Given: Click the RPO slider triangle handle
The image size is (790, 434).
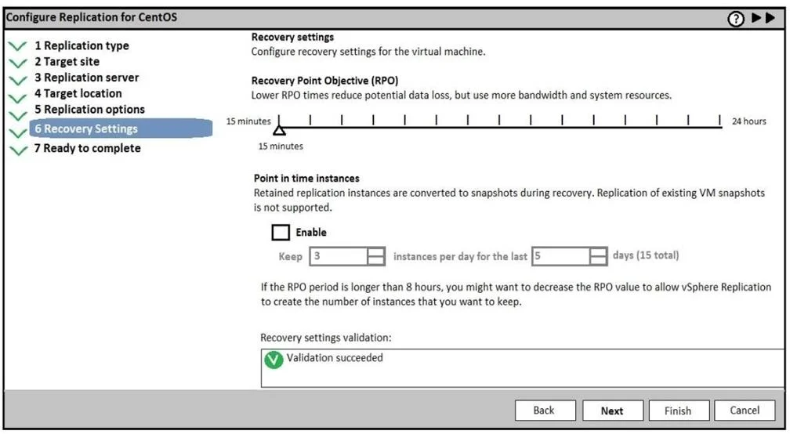Looking at the screenshot, I should point(279,130).
